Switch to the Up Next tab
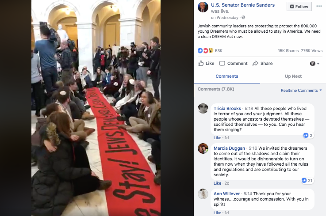 (x=293, y=76)
